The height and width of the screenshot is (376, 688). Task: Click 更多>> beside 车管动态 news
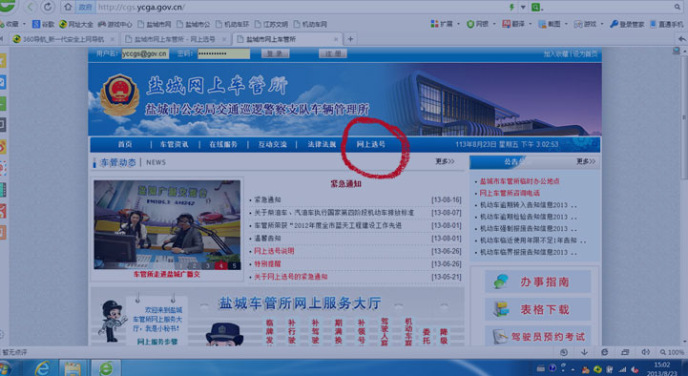(445, 161)
